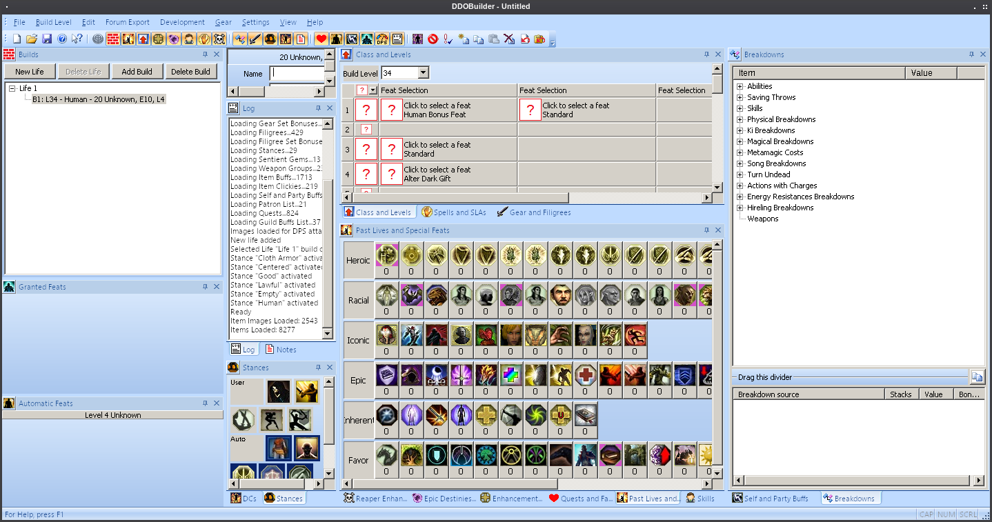Pin the Breakdowns panel
Image resolution: width=992 pixels, height=522 pixels.
point(973,54)
